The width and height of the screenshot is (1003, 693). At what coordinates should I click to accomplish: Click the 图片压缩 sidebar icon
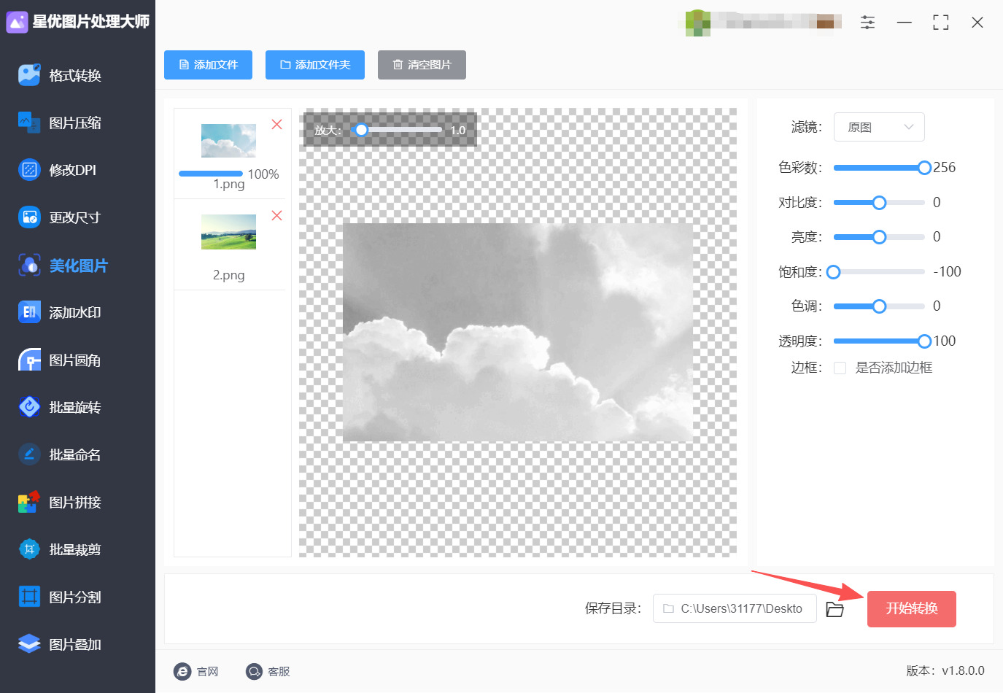(29, 123)
